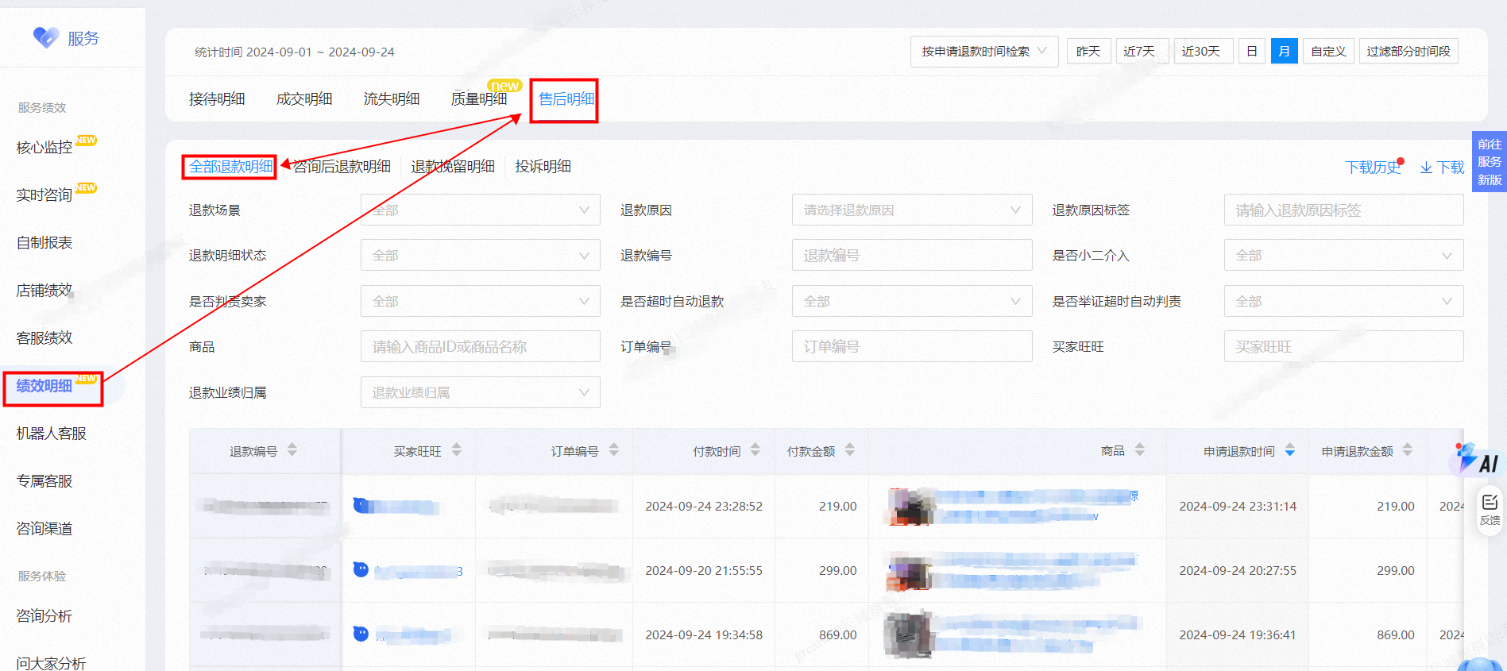Switch to 接待明细 tab
The width and height of the screenshot is (1507, 671).
pos(217,99)
